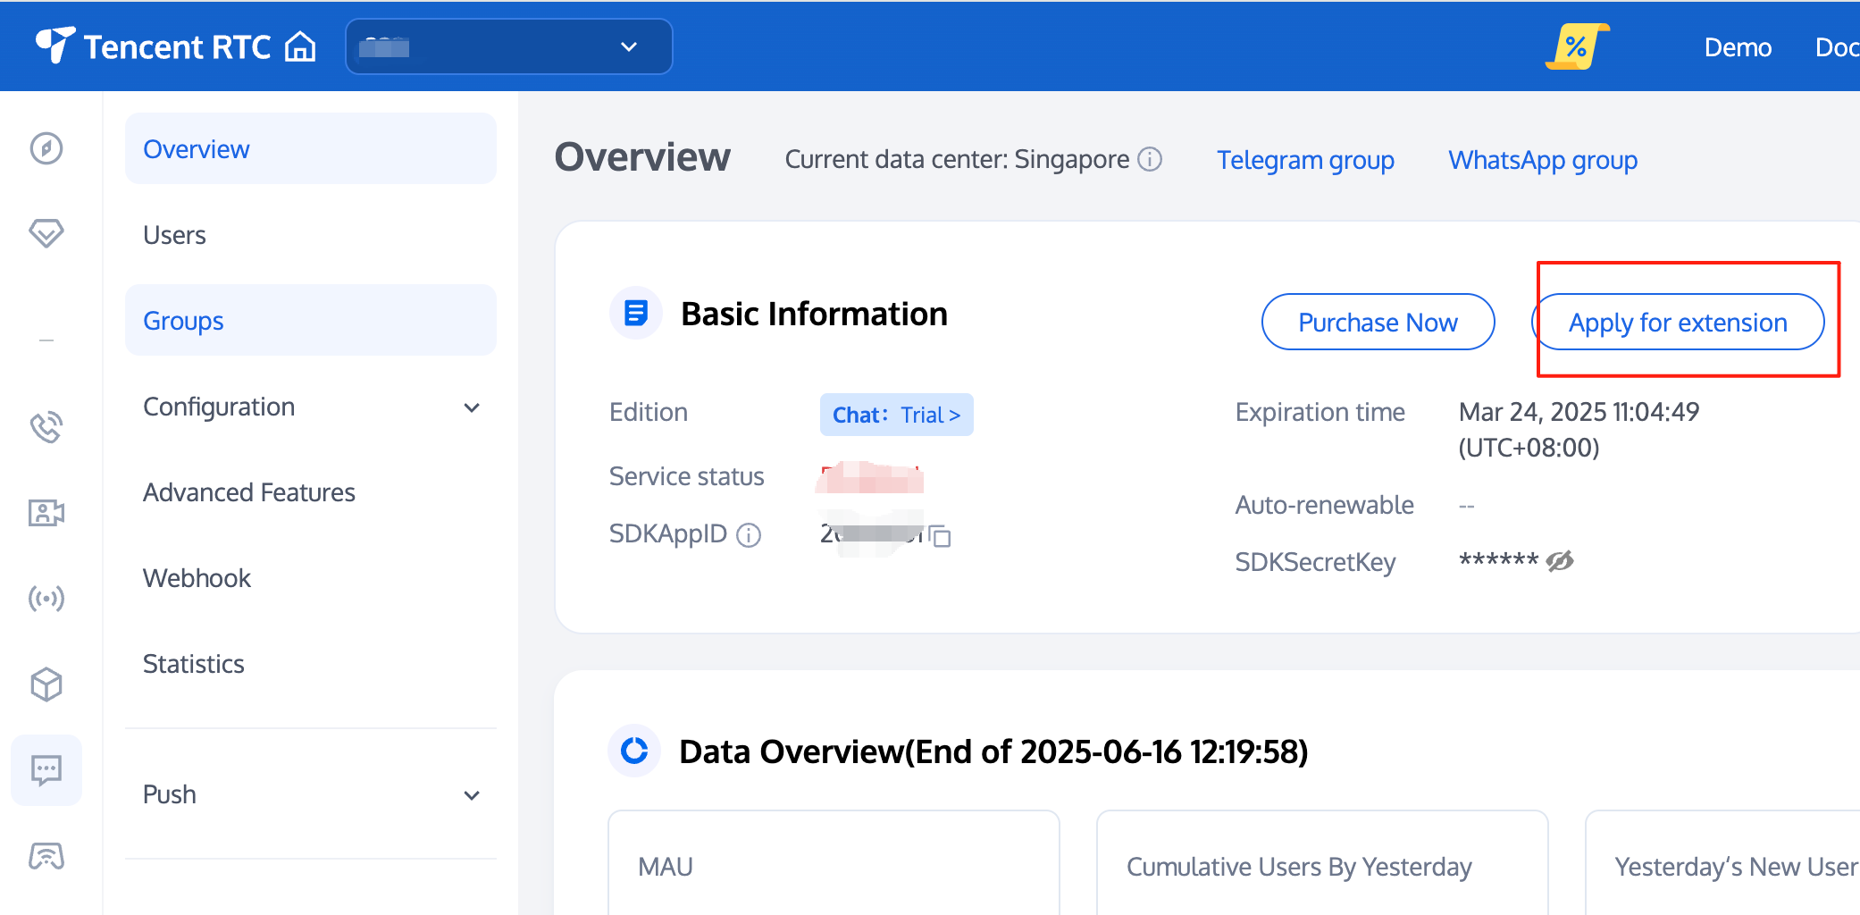Open Demo in the top navigation

(1738, 47)
